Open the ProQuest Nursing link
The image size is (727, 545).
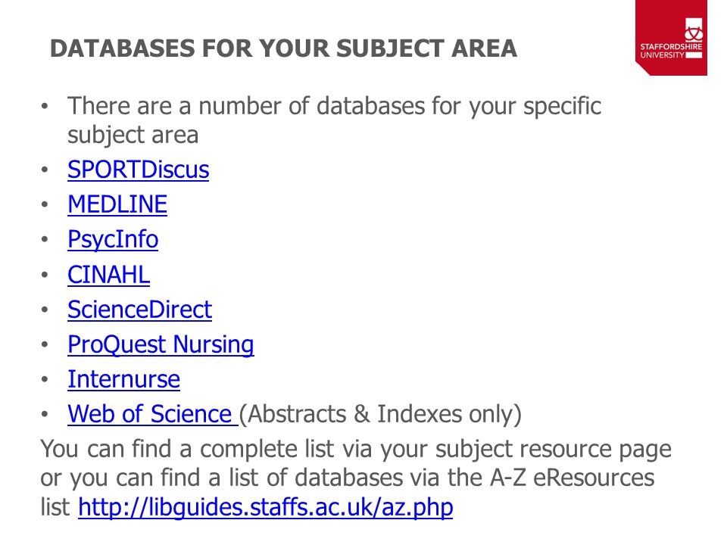(x=161, y=345)
